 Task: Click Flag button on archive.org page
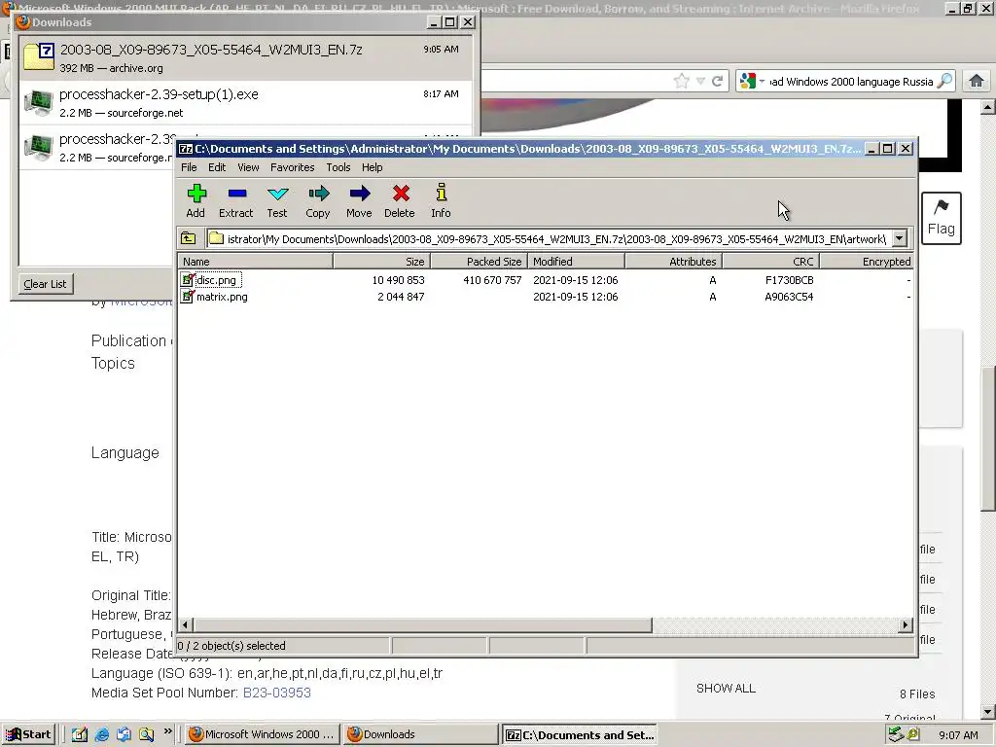(941, 218)
